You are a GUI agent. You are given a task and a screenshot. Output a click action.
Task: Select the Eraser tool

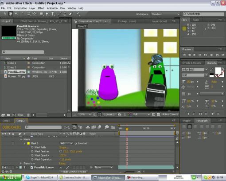click(70, 14)
